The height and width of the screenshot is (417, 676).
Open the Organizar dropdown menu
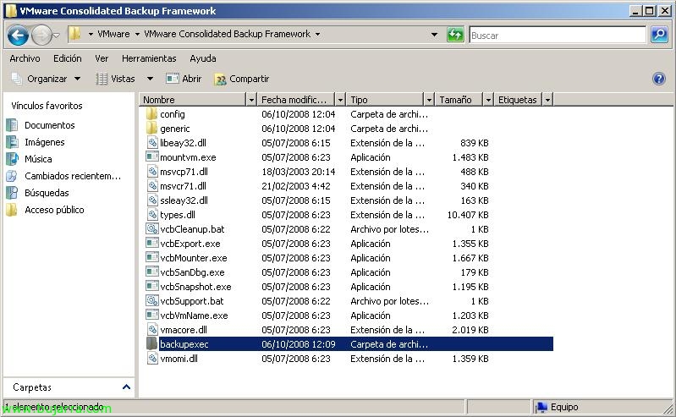77,79
